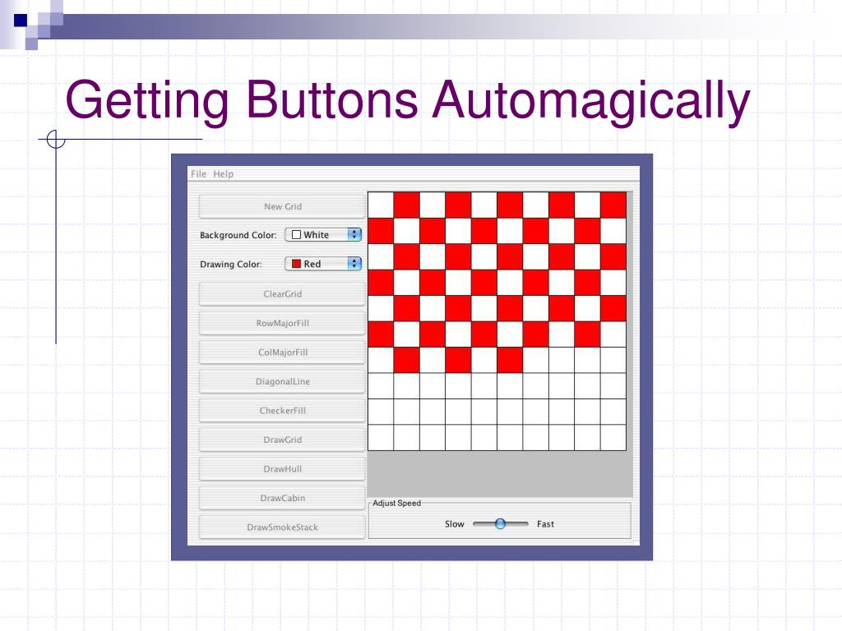842x631 pixels.
Task: Click the Adjust Speed slider knob
Action: coord(500,523)
